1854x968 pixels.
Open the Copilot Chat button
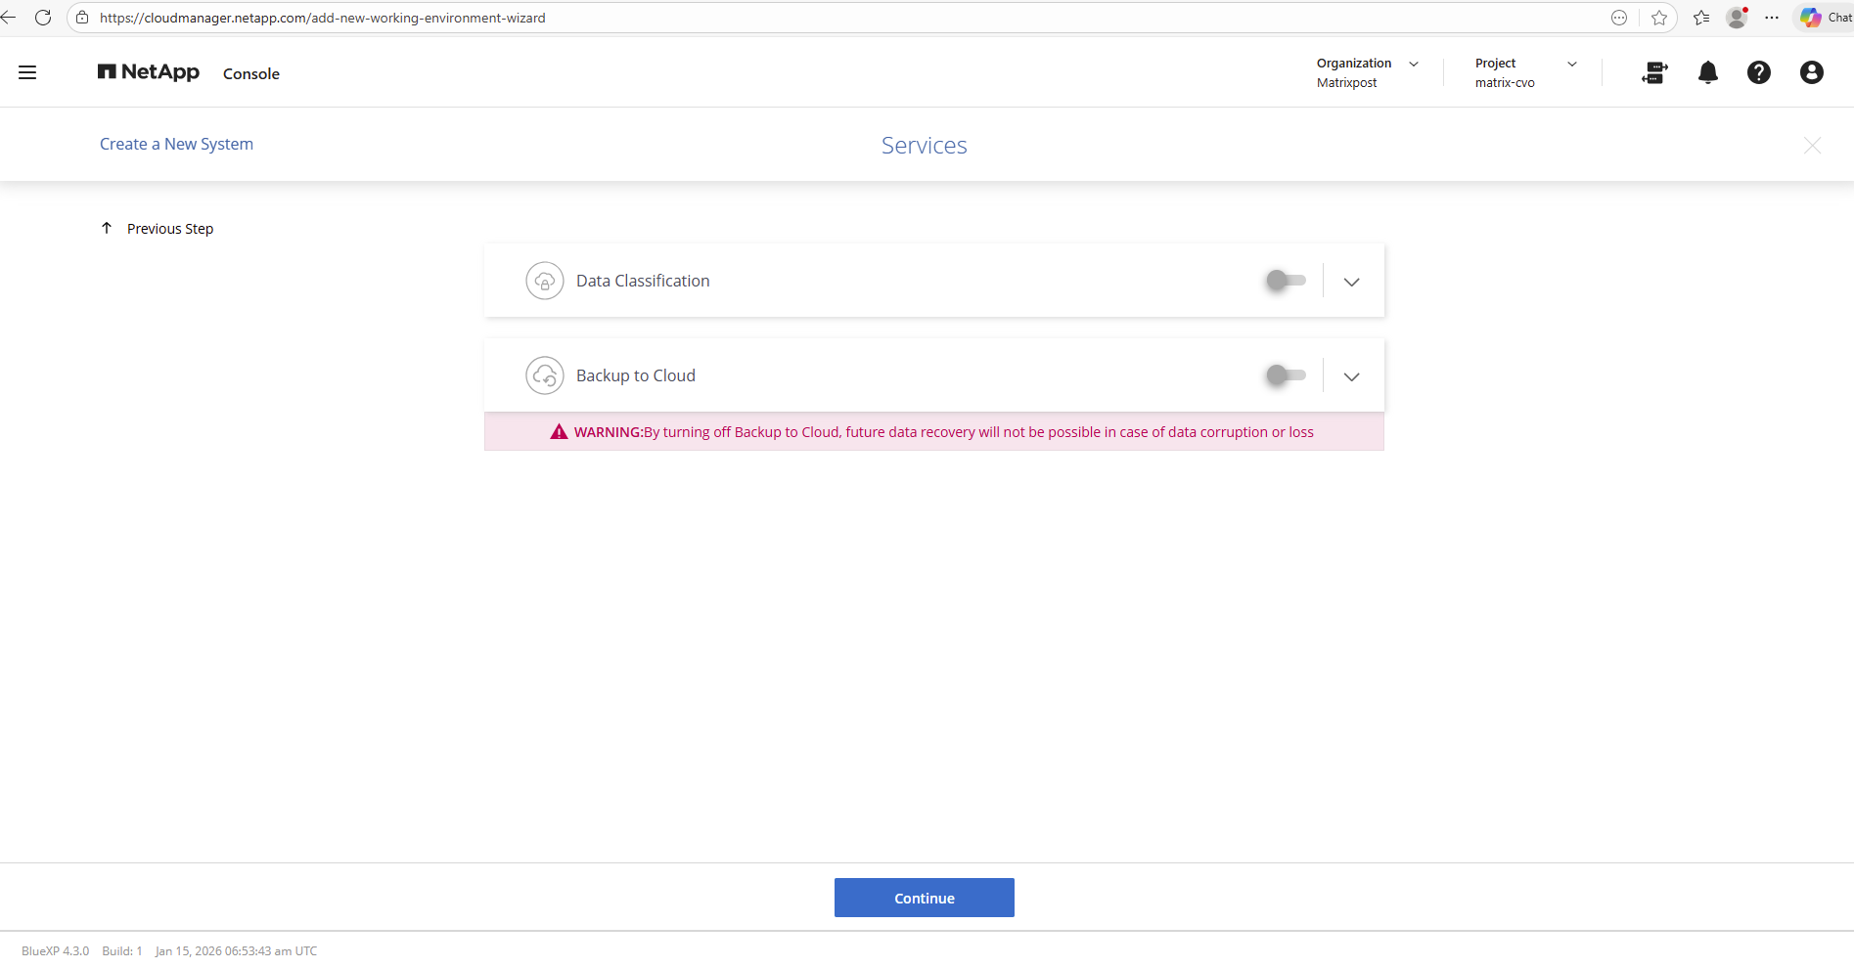pyautogui.click(x=1826, y=18)
